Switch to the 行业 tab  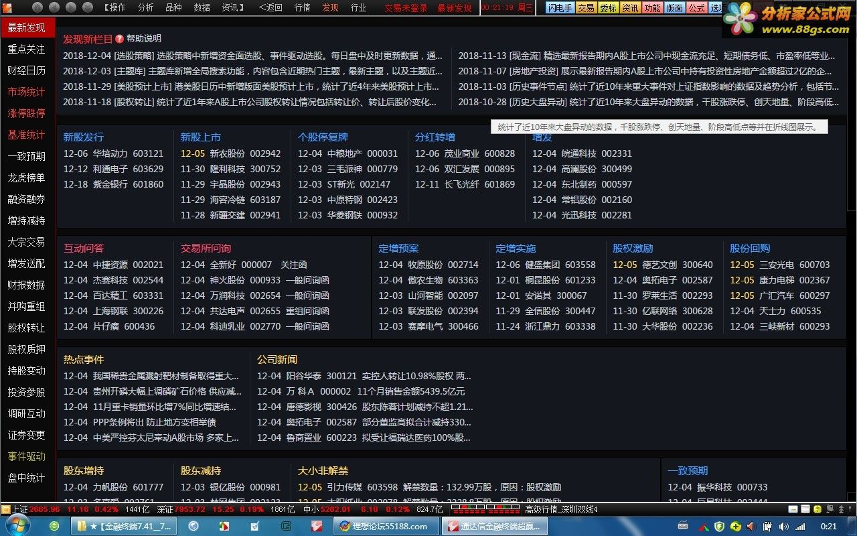pos(358,7)
